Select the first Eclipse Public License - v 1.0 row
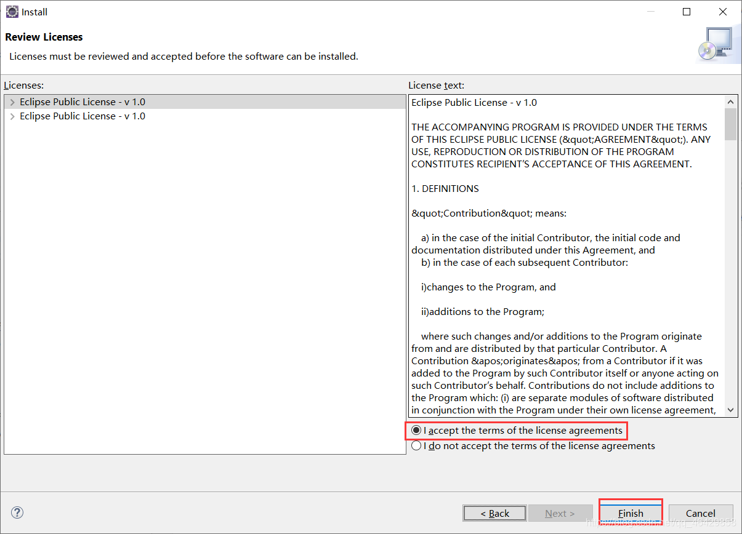Image resolution: width=742 pixels, height=534 pixels. [204, 102]
